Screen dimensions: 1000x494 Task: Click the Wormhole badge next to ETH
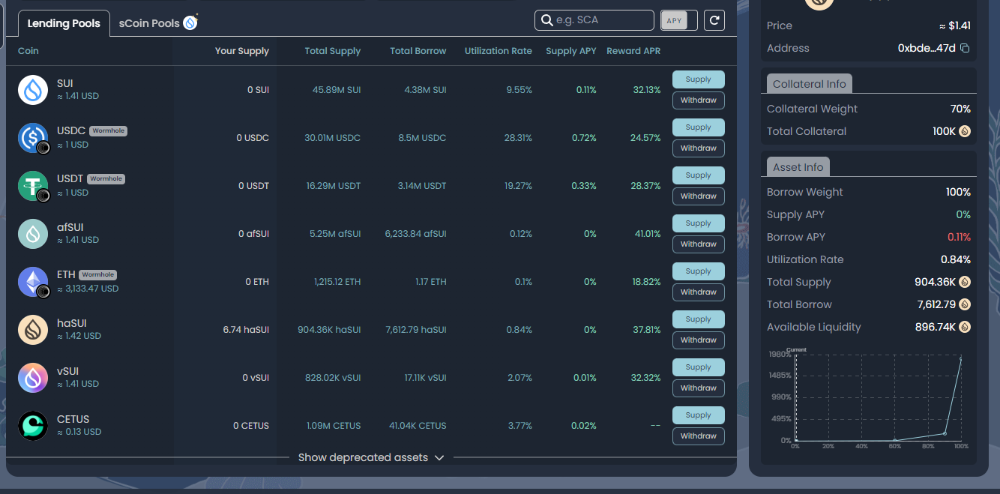98,274
